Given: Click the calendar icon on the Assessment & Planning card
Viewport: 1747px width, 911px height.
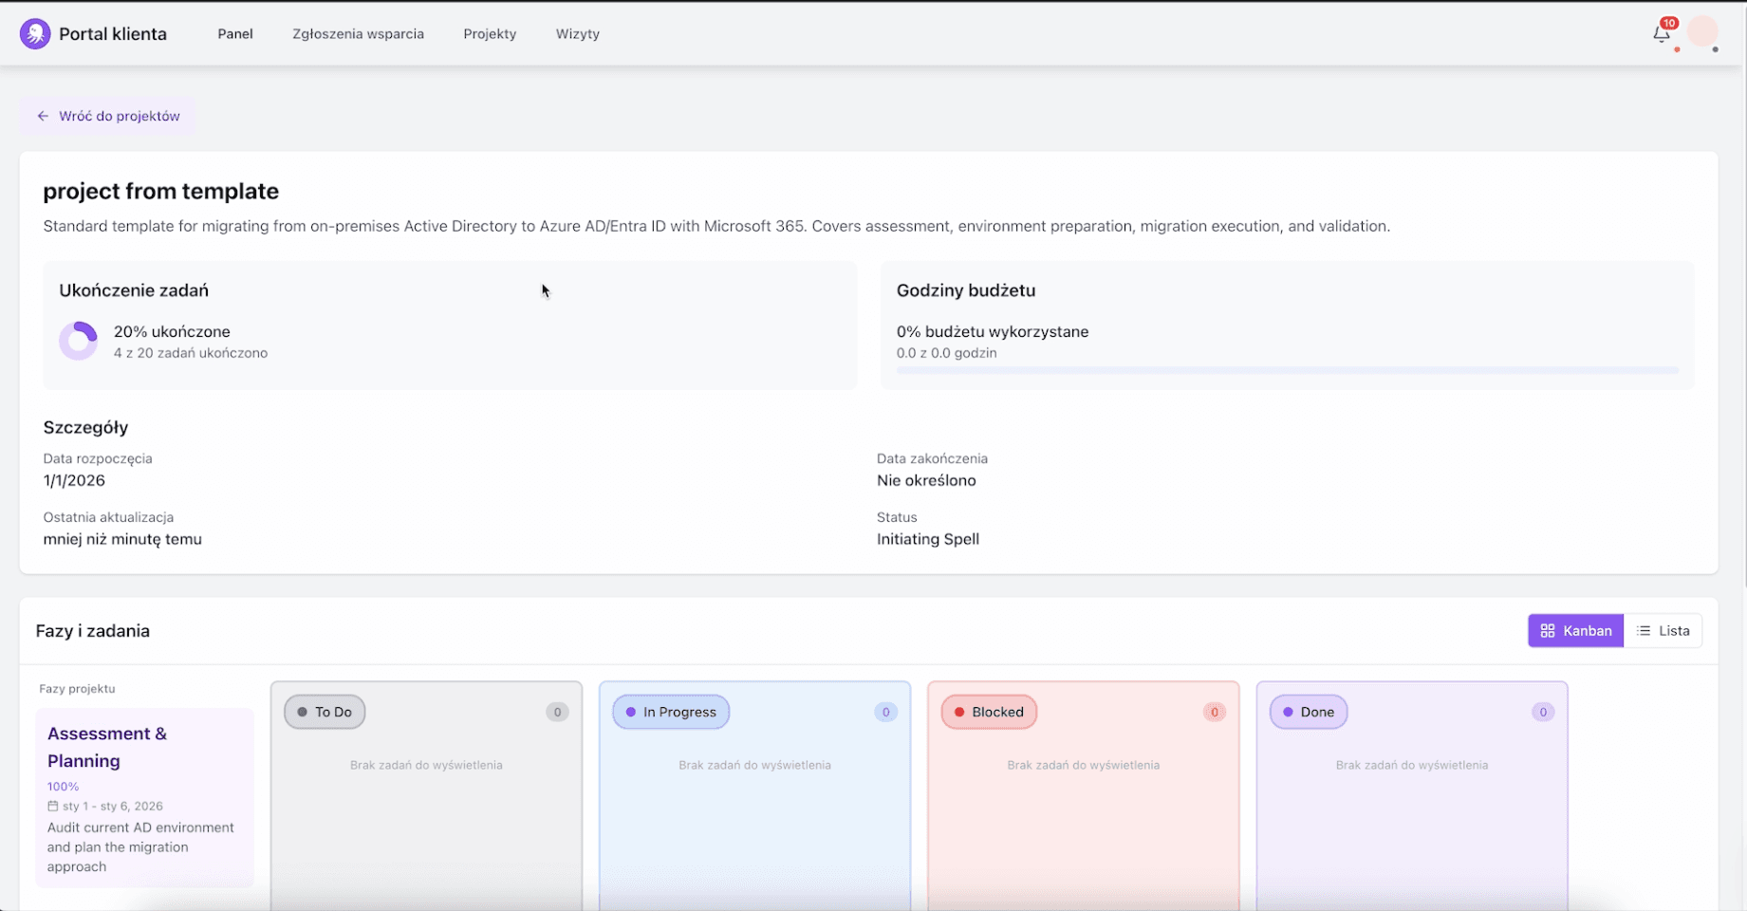Looking at the screenshot, I should pos(52,806).
